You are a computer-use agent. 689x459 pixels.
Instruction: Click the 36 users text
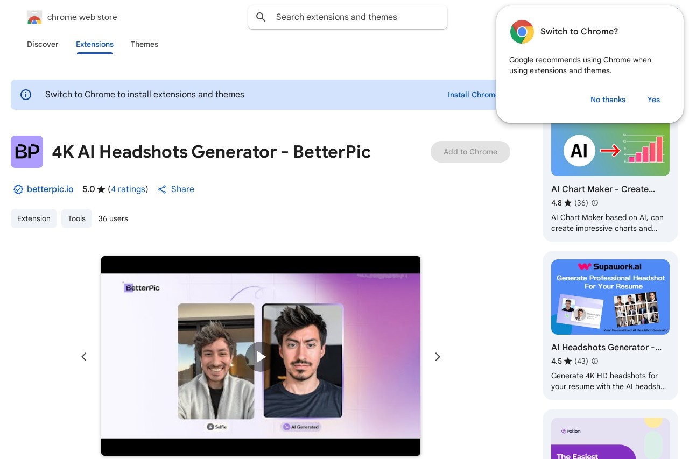(113, 218)
